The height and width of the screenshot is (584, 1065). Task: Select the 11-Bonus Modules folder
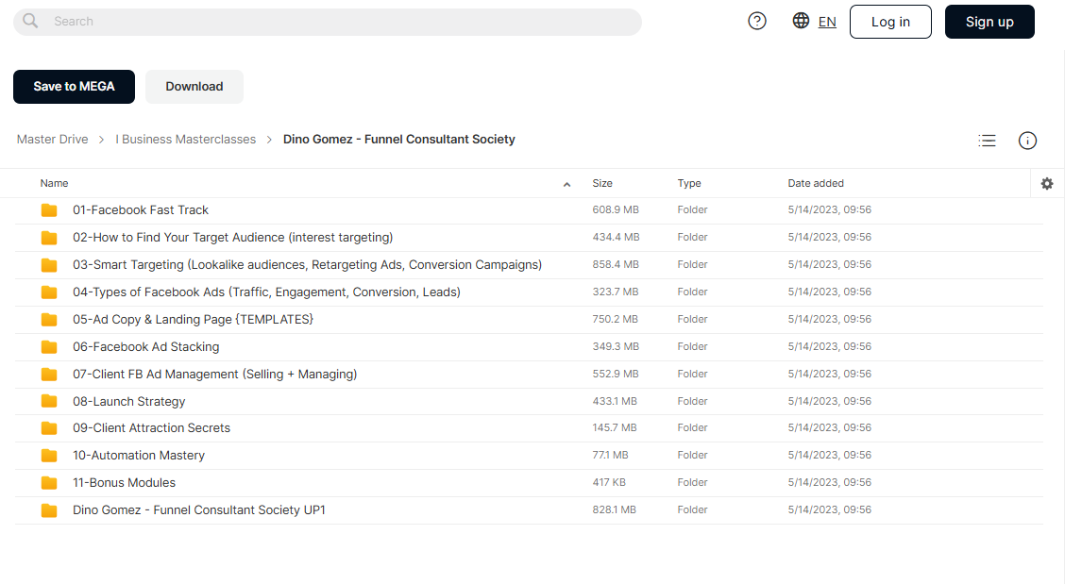[x=125, y=483]
